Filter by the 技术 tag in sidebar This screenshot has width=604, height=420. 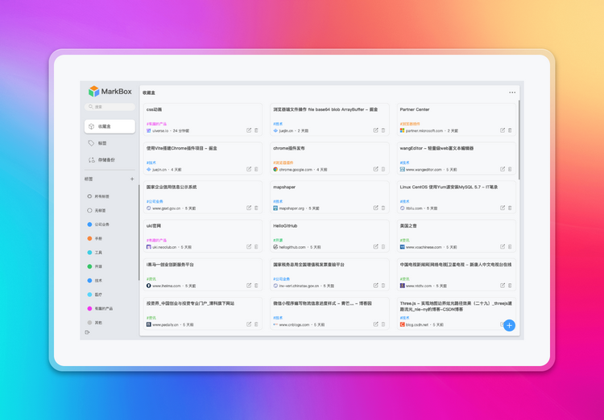(x=95, y=281)
